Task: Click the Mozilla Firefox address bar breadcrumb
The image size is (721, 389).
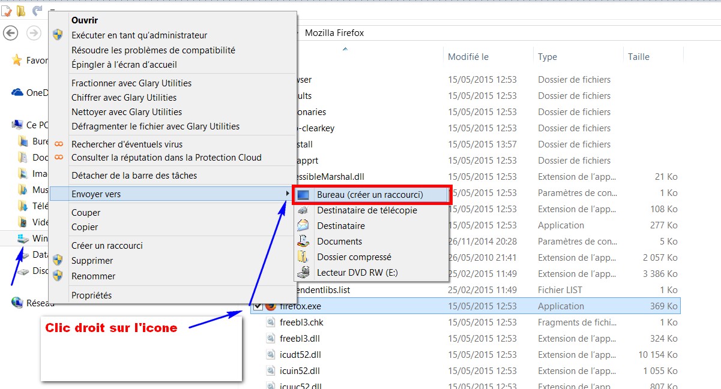Action: pyautogui.click(x=334, y=33)
